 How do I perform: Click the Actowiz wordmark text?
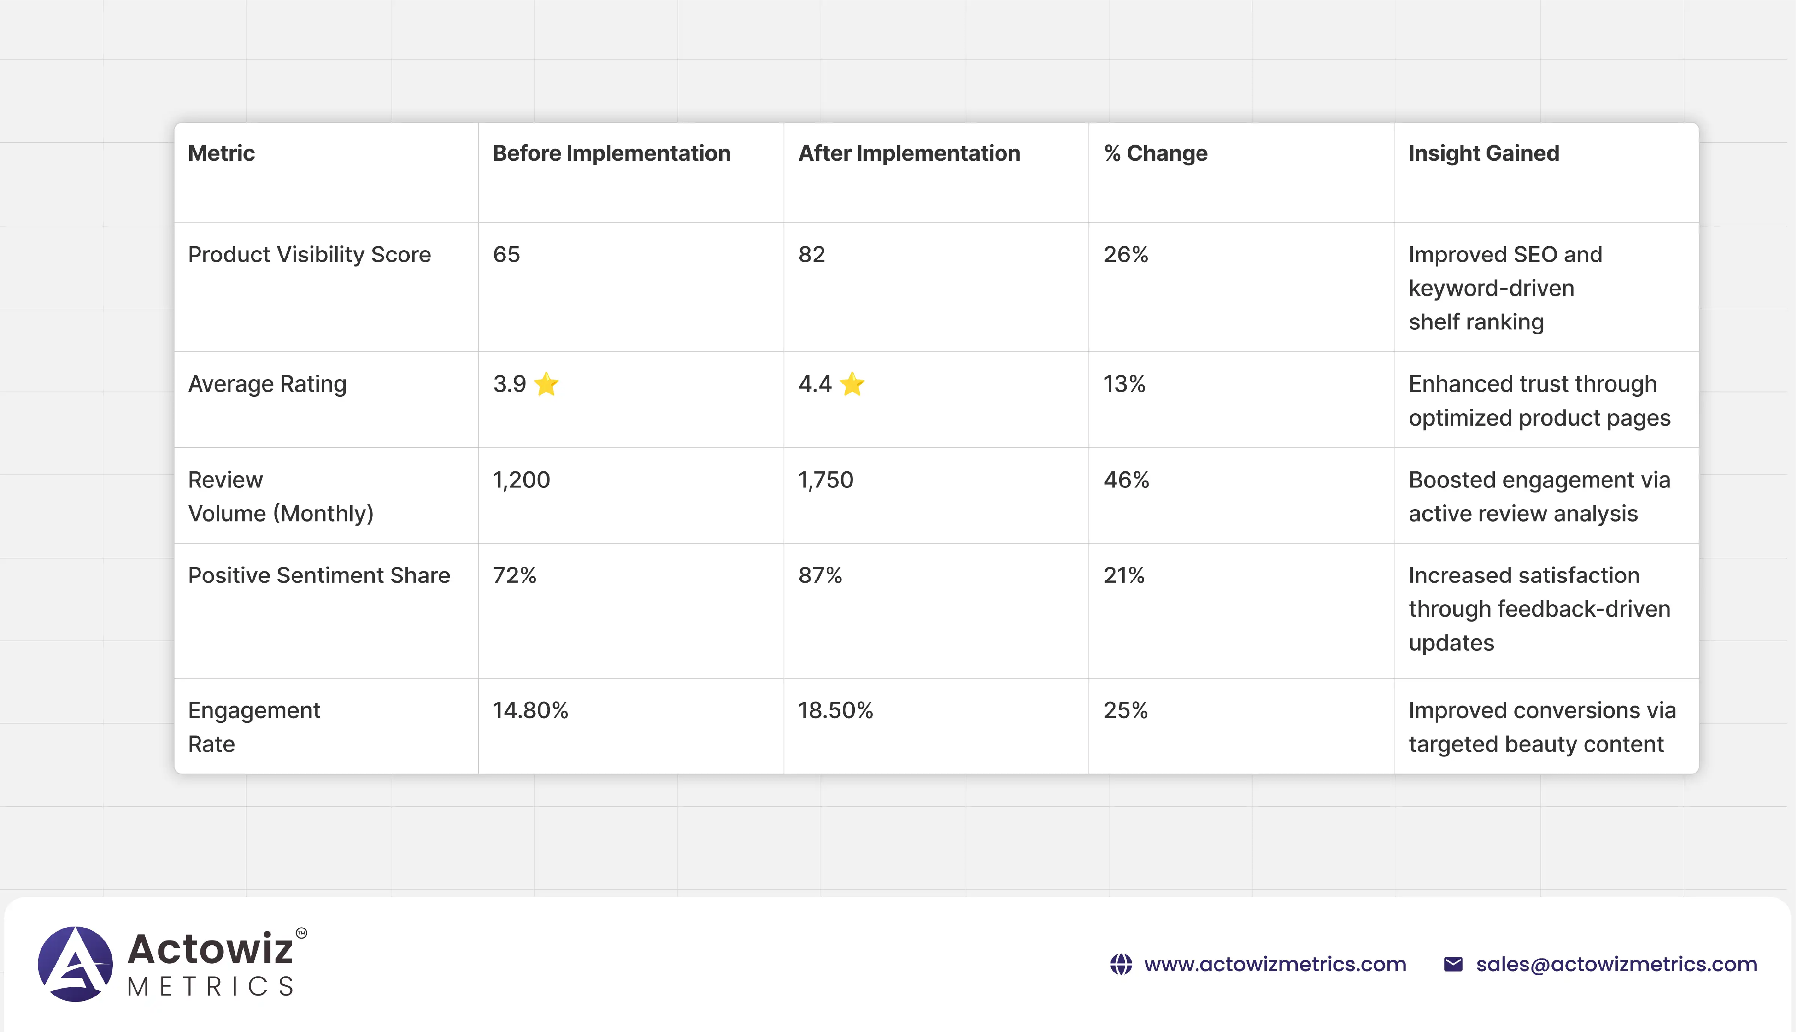tap(211, 949)
